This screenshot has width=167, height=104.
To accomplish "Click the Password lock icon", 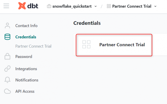I will 7,56.
